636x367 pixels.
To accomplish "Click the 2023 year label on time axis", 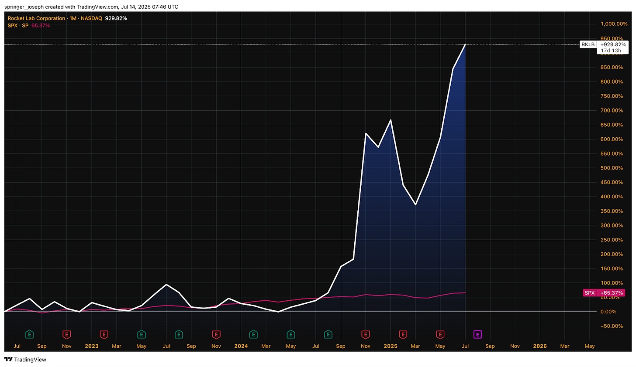I will [x=92, y=346].
